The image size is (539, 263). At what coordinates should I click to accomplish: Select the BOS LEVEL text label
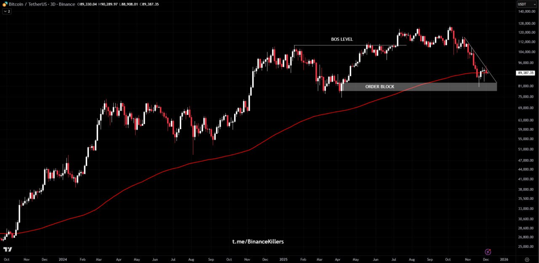pyautogui.click(x=342, y=40)
